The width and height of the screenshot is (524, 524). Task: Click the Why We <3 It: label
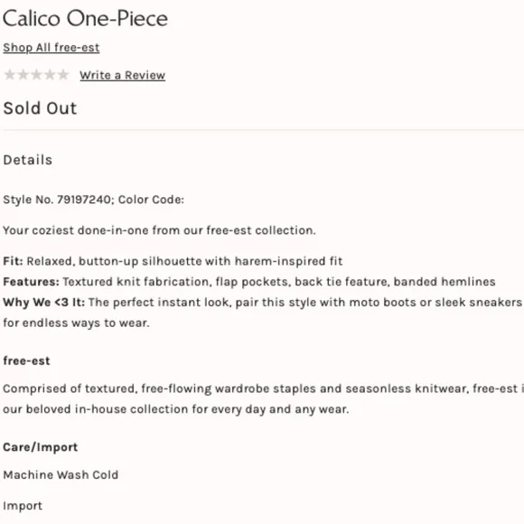pos(43,303)
